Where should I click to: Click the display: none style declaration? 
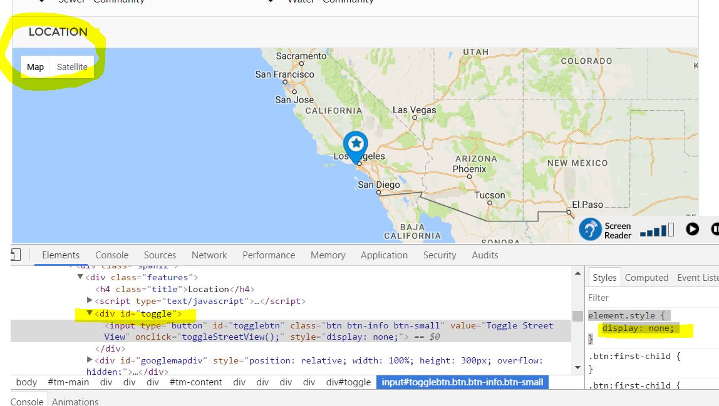tap(638, 328)
